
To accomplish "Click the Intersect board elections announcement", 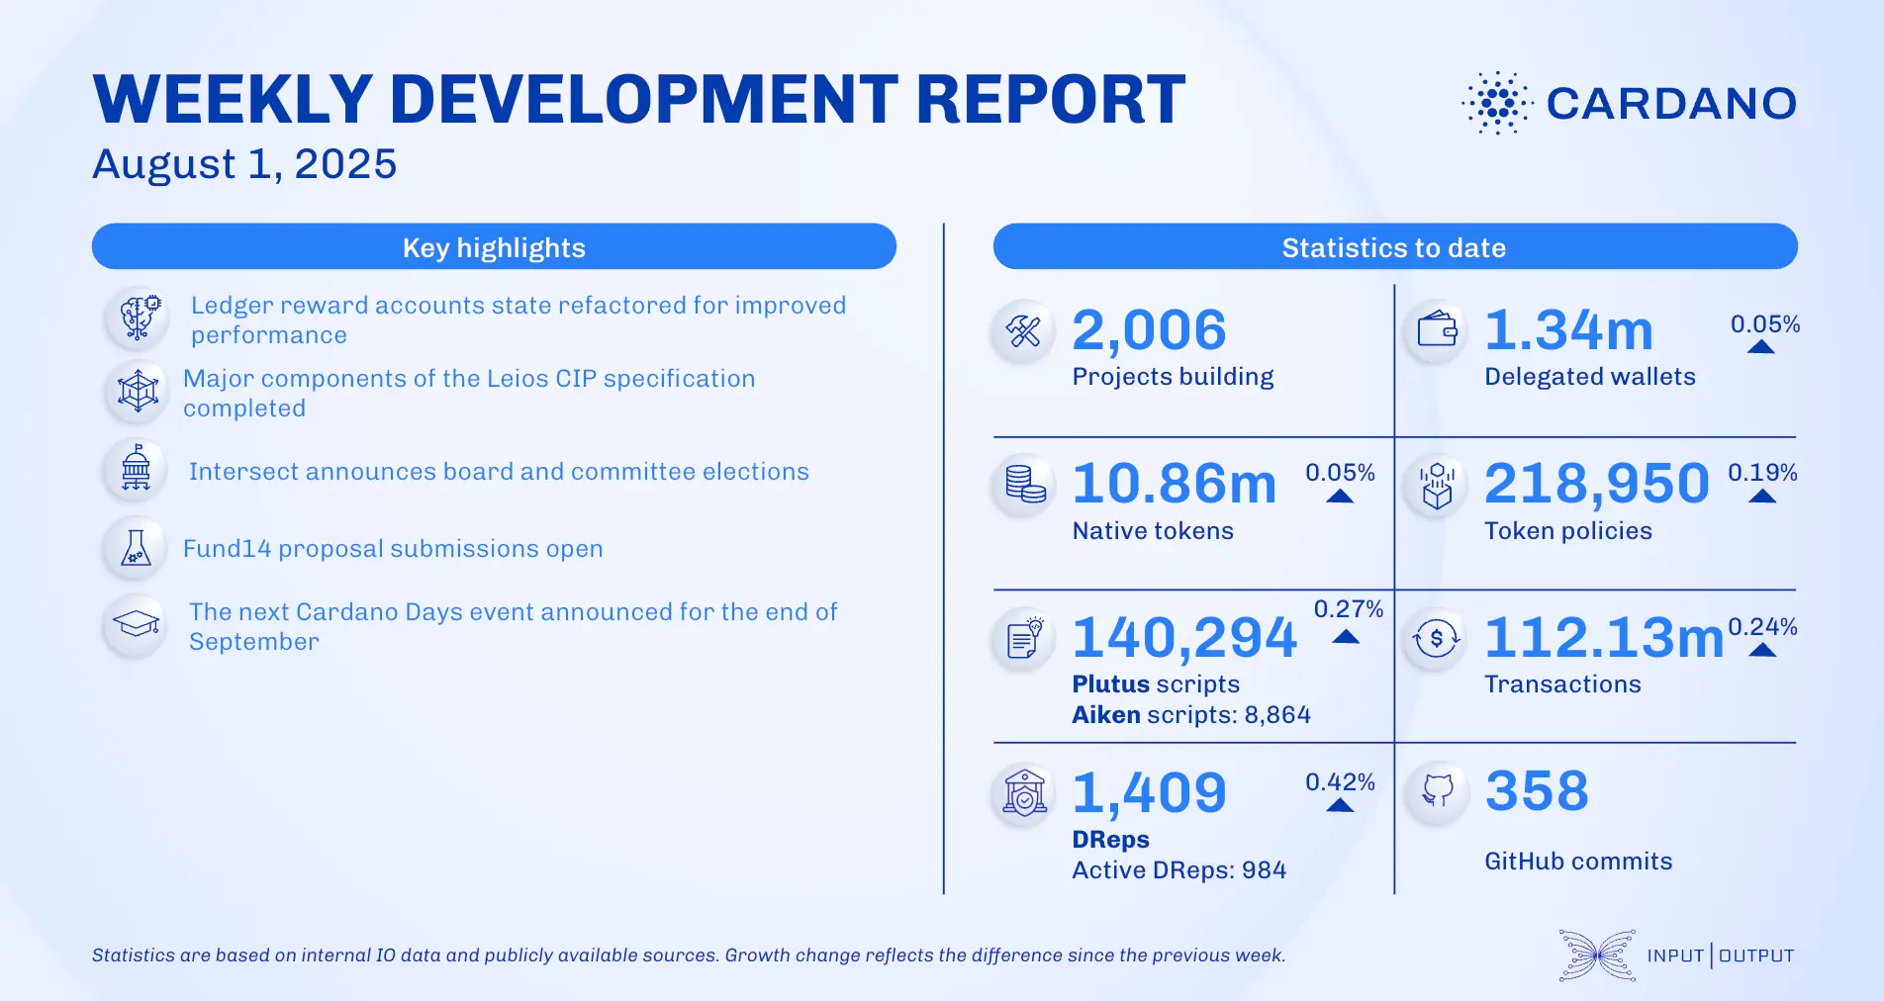I will tap(498, 472).
